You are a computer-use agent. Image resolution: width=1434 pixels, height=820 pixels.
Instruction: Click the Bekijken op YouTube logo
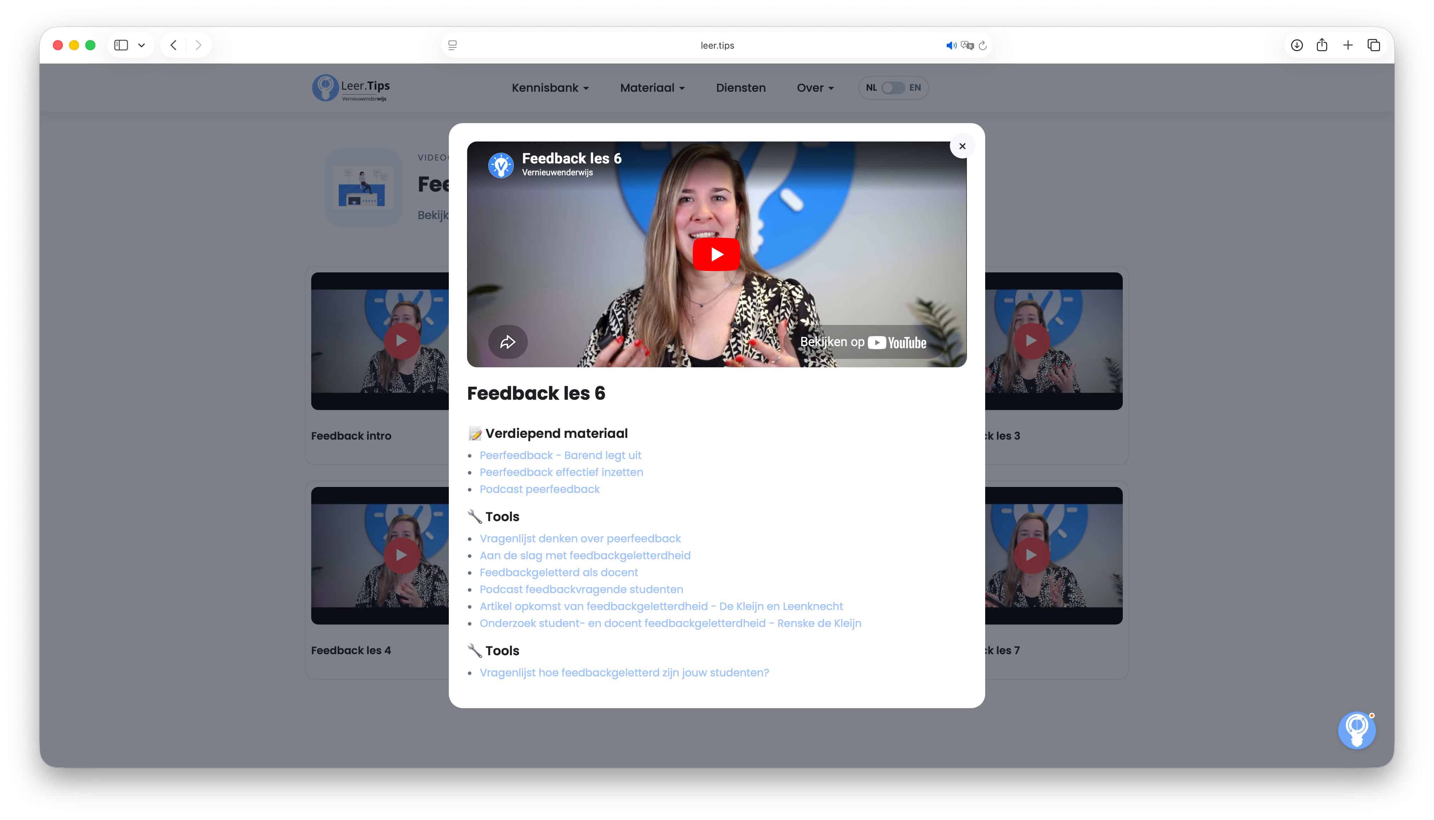click(x=863, y=342)
